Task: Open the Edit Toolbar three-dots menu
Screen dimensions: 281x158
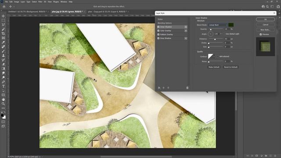Action: point(3,108)
